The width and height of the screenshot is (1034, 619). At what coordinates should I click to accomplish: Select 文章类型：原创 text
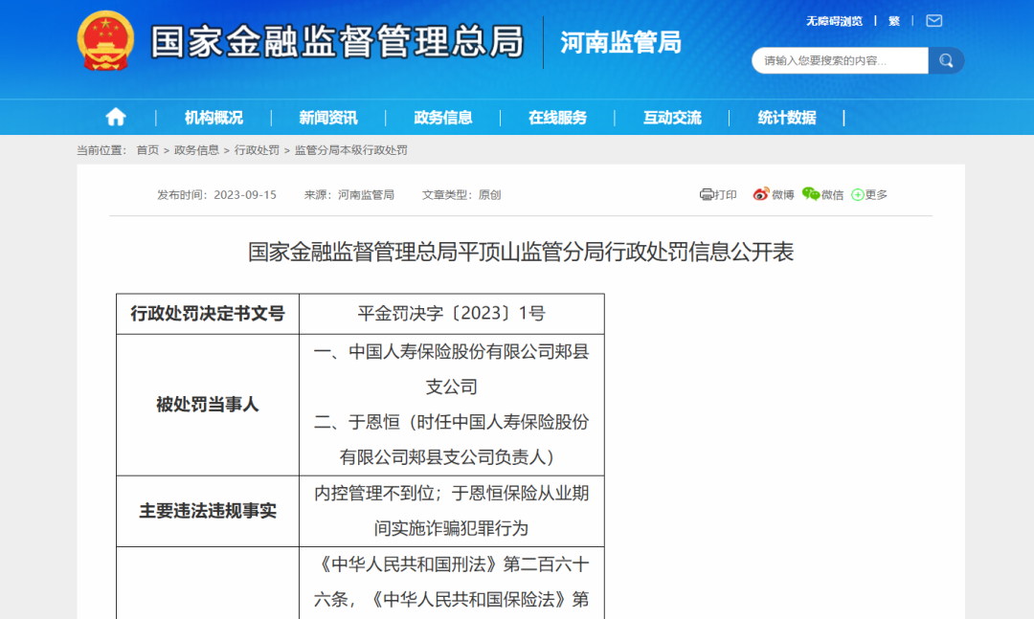tap(461, 195)
